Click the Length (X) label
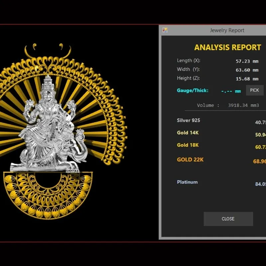This screenshot has height=266, width=266. tap(189, 61)
